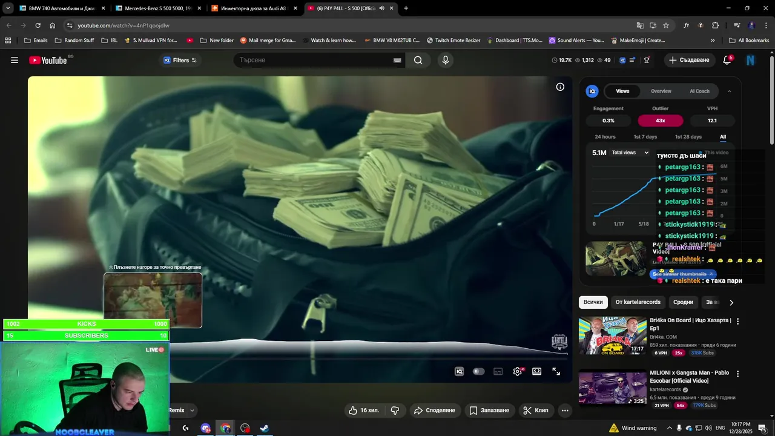Viewport: 775px width, 436px height.
Task: Bookmark this page with star icon
Action: click(666, 25)
